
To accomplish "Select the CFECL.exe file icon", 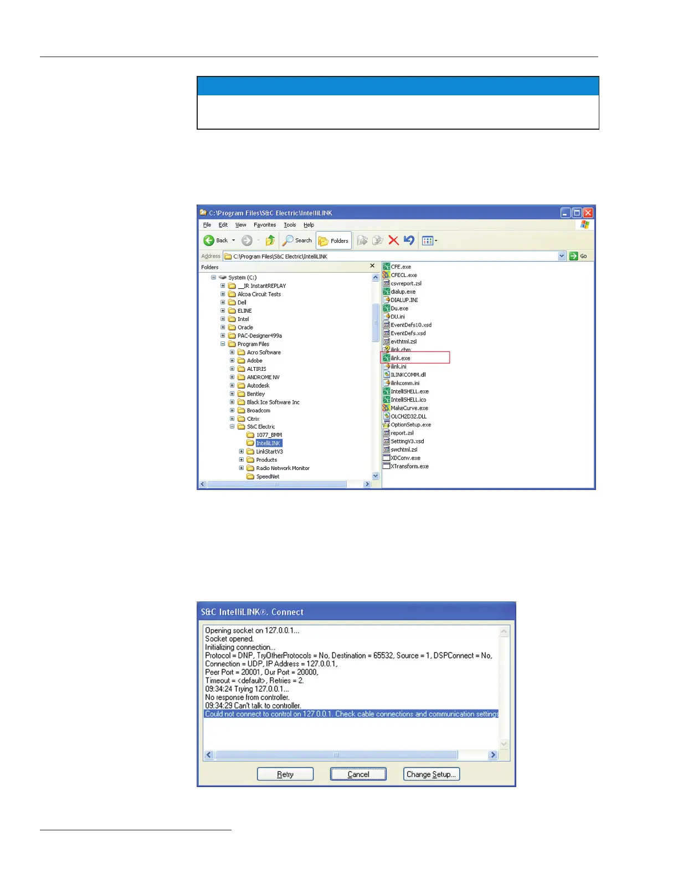I will click(387, 275).
